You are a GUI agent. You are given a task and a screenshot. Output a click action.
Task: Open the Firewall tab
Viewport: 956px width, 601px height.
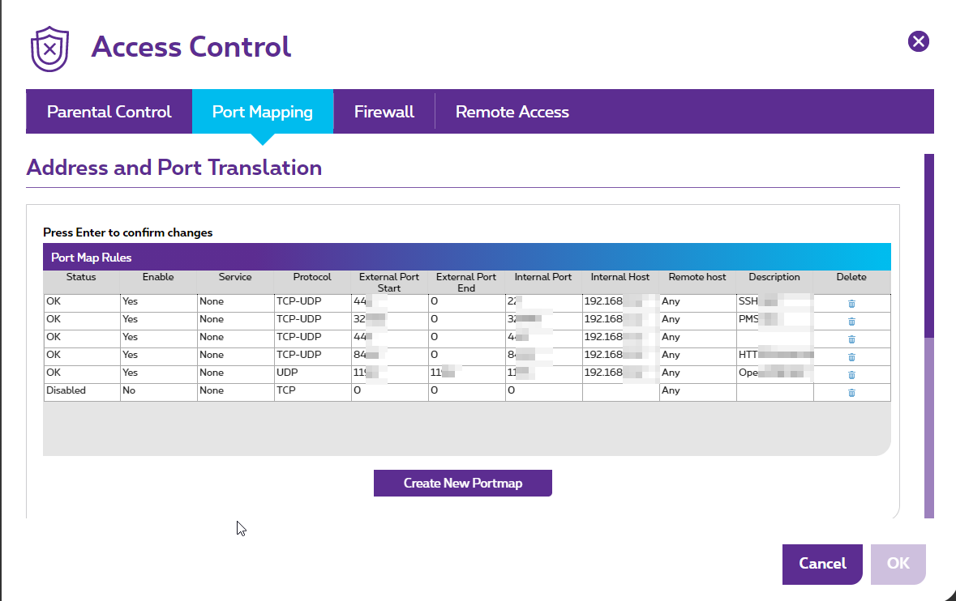click(x=384, y=112)
